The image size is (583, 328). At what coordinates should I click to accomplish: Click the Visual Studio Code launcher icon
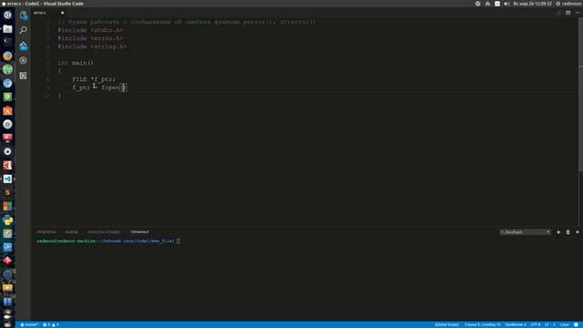pos(7,179)
